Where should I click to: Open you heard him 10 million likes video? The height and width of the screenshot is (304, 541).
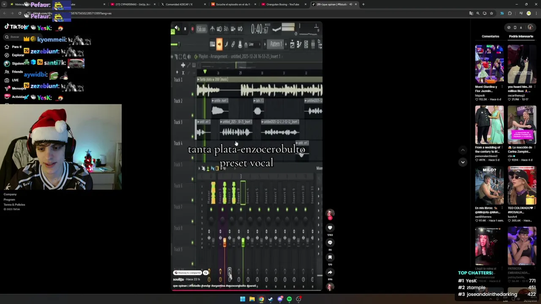pyautogui.click(x=522, y=64)
